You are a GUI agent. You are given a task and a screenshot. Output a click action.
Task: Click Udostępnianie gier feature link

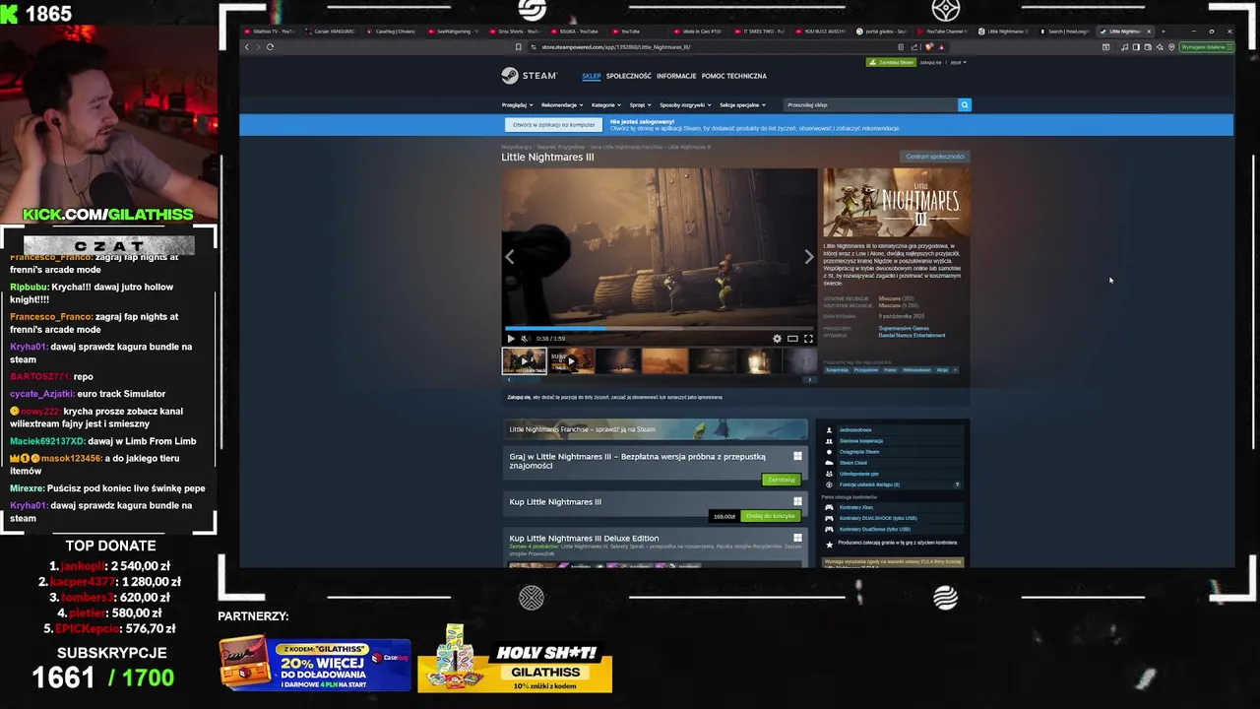pyautogui.click(x=859, y=474)
